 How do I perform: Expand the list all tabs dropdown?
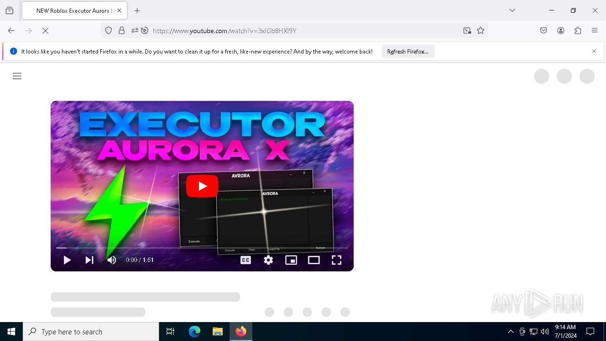(x=512, y=10)
